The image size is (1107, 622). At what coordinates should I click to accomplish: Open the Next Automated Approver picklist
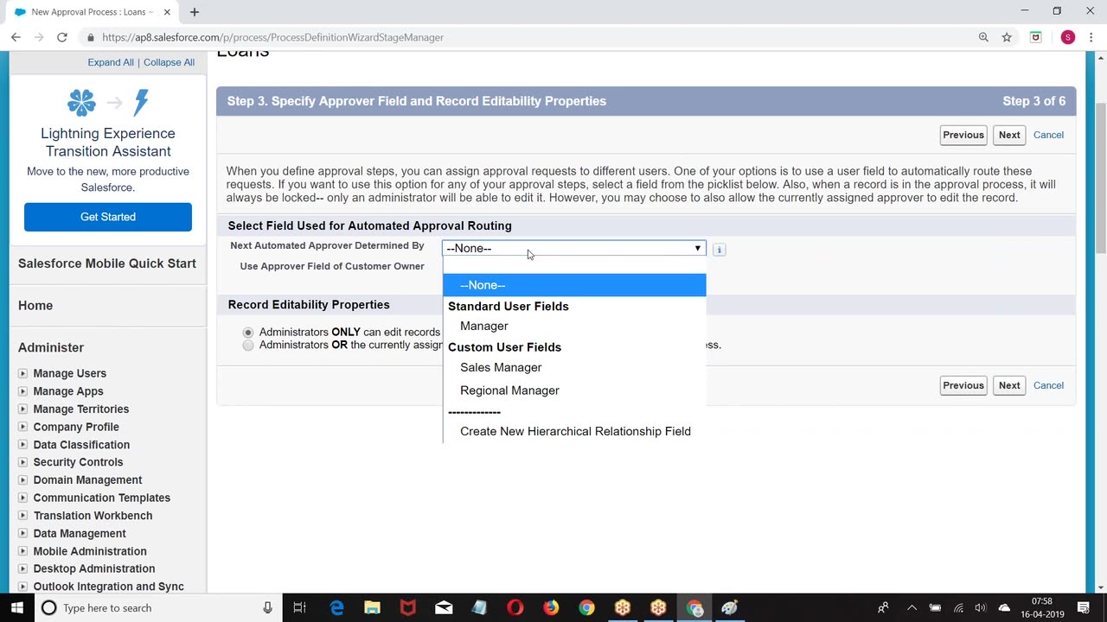pyautogui.click(x=574, y=248)
